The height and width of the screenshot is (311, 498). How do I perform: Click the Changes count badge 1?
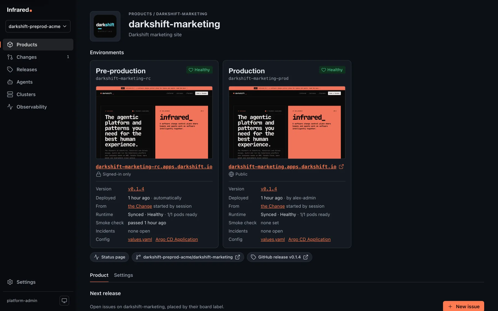click(68, 57)
